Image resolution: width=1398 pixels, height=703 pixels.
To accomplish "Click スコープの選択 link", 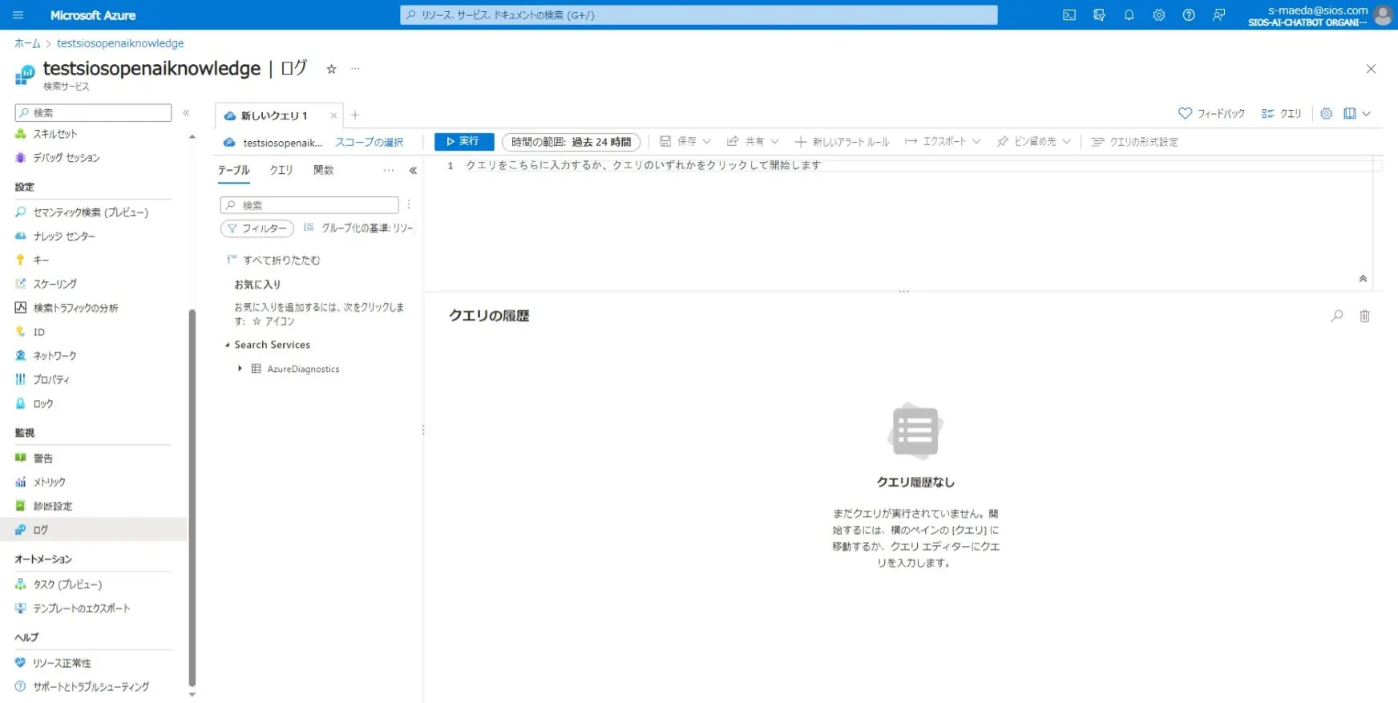I will tap(369, 142).
